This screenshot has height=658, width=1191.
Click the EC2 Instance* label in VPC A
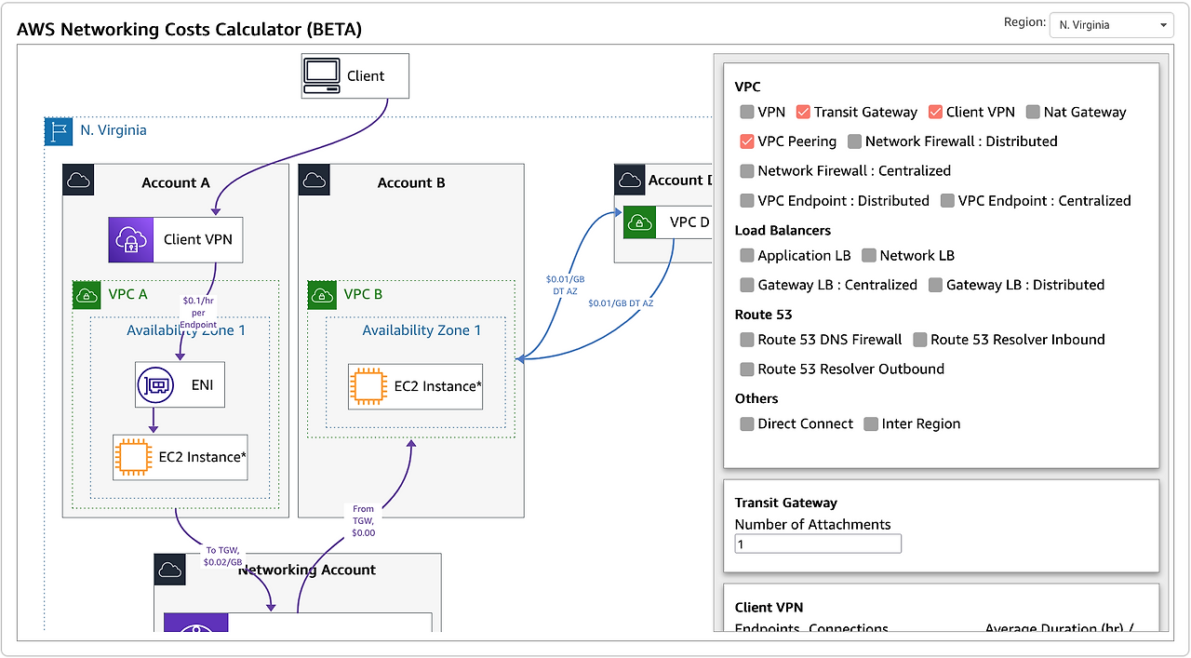203,457
